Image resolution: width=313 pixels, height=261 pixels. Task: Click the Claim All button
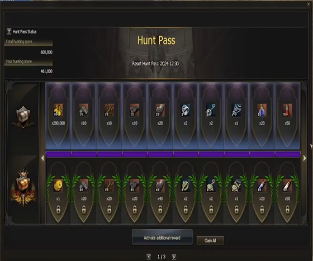click(210, 240)
